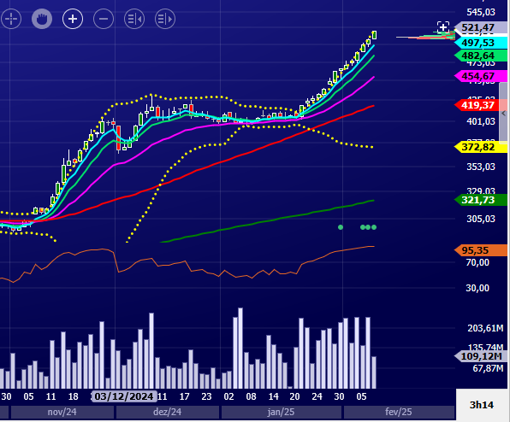The width and height of the screenshot is (510, 422).
Task: Select the yellow 372,82 band label
Action: (x=480, y=147)
